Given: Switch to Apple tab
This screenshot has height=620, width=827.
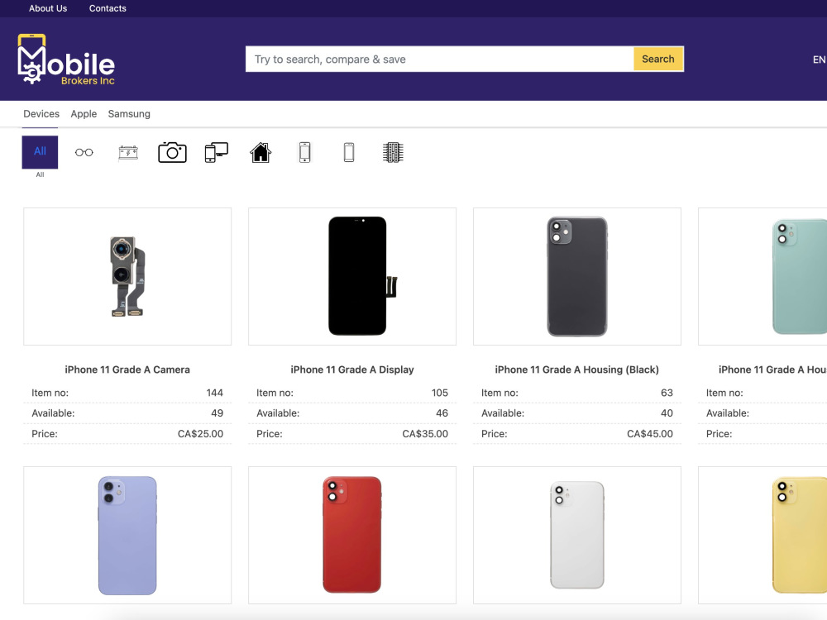Looking at the screenshot, I should 84,114.
